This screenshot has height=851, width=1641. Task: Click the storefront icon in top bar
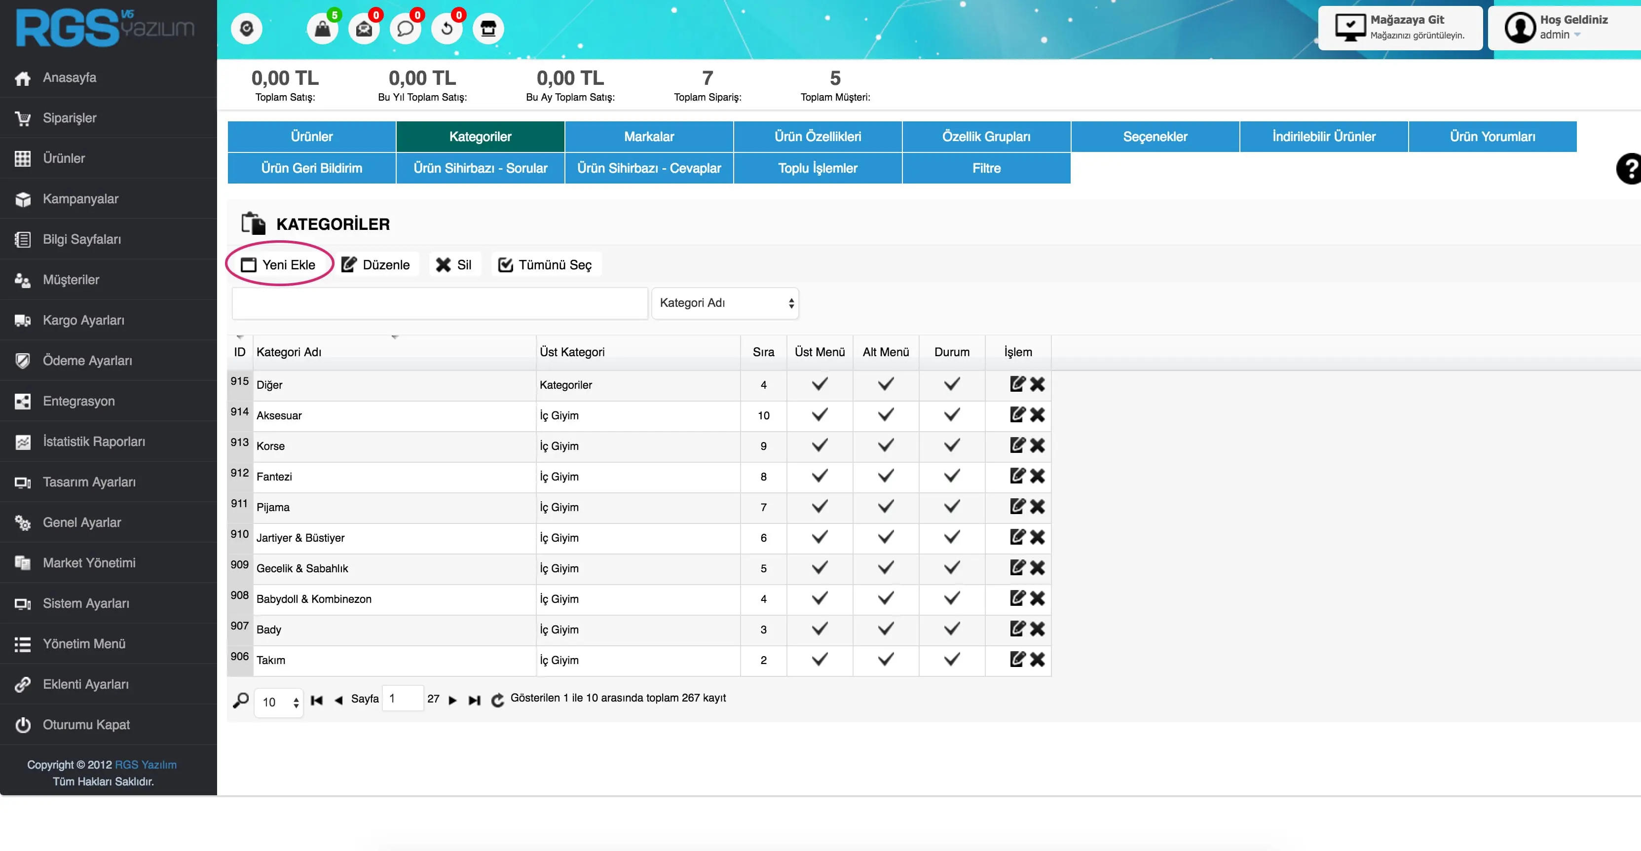[x=488, y=29]
